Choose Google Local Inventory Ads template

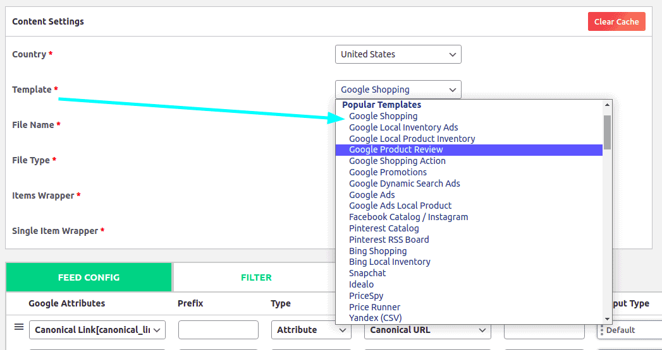(469, 127)
